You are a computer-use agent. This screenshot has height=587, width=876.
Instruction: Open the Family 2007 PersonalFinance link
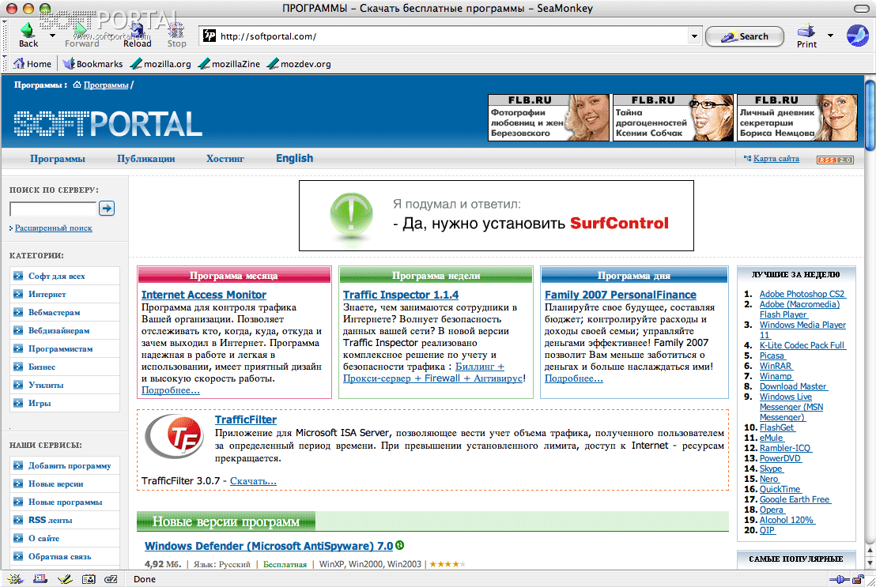pyautogui.click(x=620, y=295)
